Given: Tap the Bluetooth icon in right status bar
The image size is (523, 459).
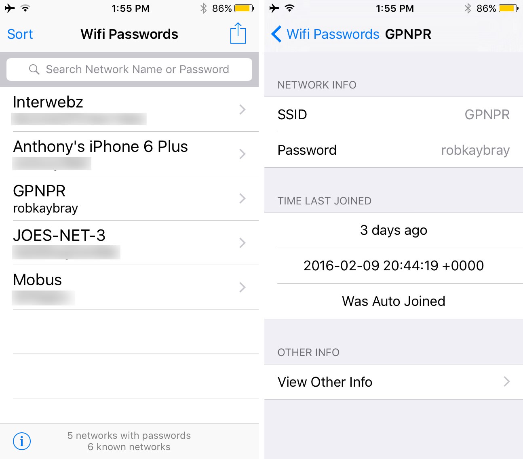Looking at the screenshot, I should 468,8.
